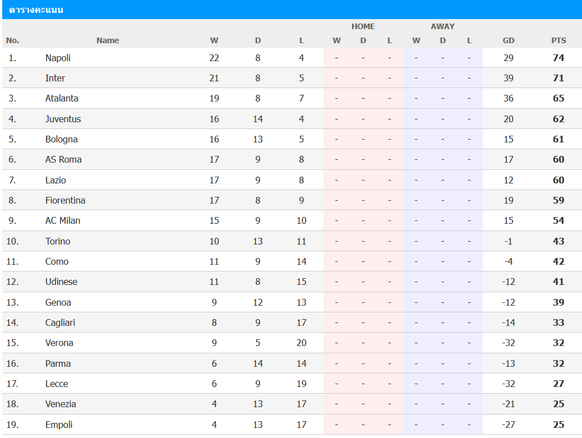
Task: Select the ตารางคะแนน title bar
Action: [292, 10]
